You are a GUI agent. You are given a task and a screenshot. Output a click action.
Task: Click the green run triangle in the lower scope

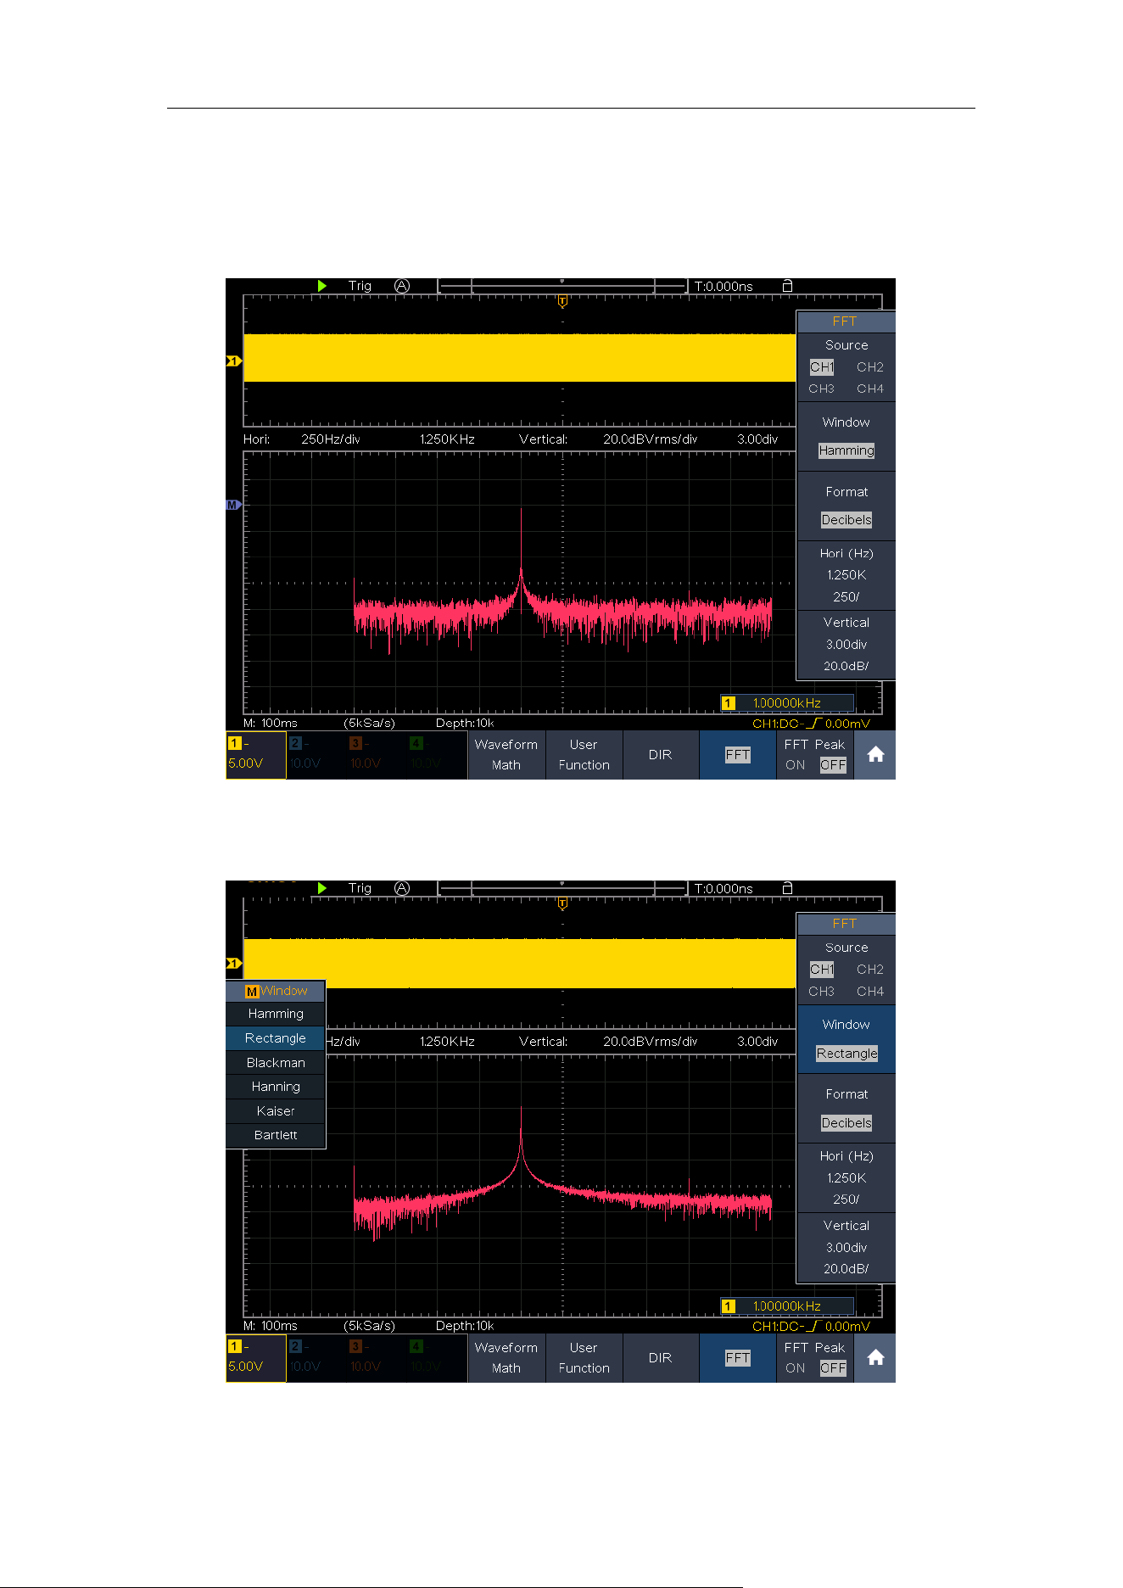(x=322, y=888)
